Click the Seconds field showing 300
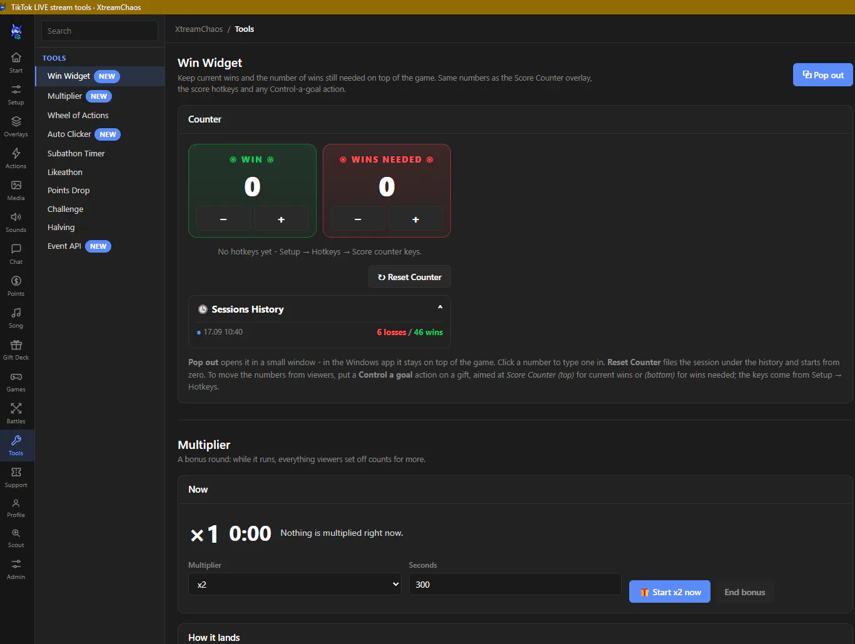Image resolution: width=855 pixels, height=644 pixels. [x=515, y=584]
